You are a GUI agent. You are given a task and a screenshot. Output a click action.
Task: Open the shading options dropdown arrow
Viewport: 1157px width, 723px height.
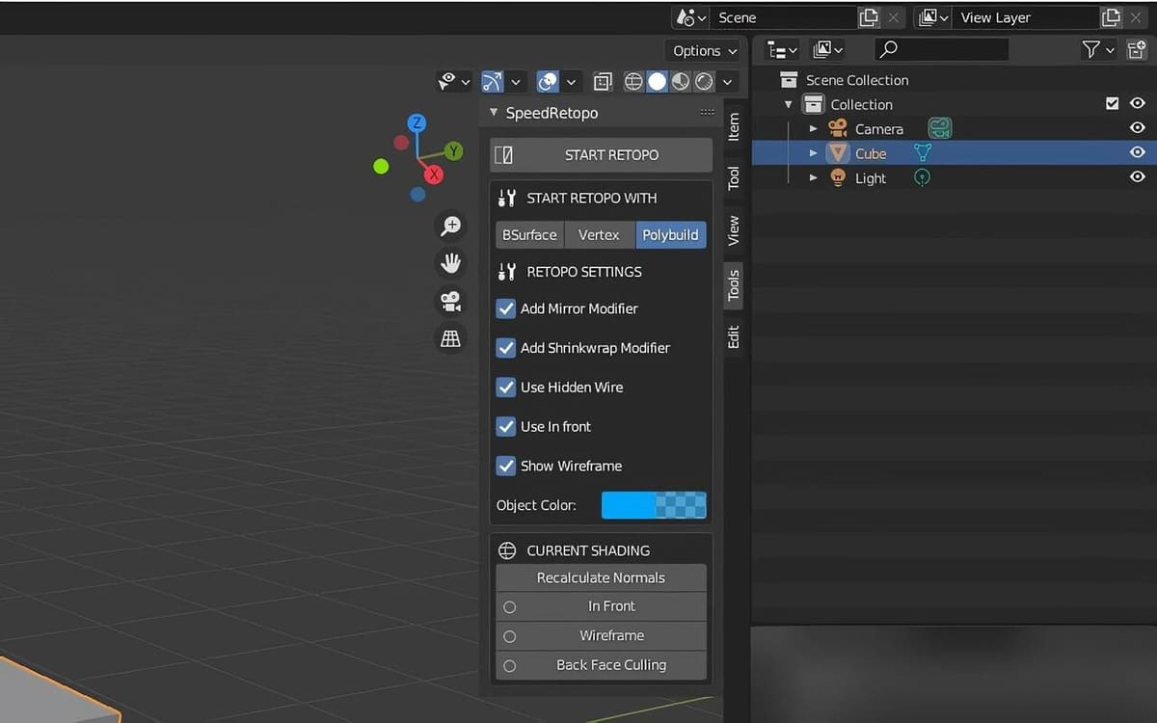(728, 82)
